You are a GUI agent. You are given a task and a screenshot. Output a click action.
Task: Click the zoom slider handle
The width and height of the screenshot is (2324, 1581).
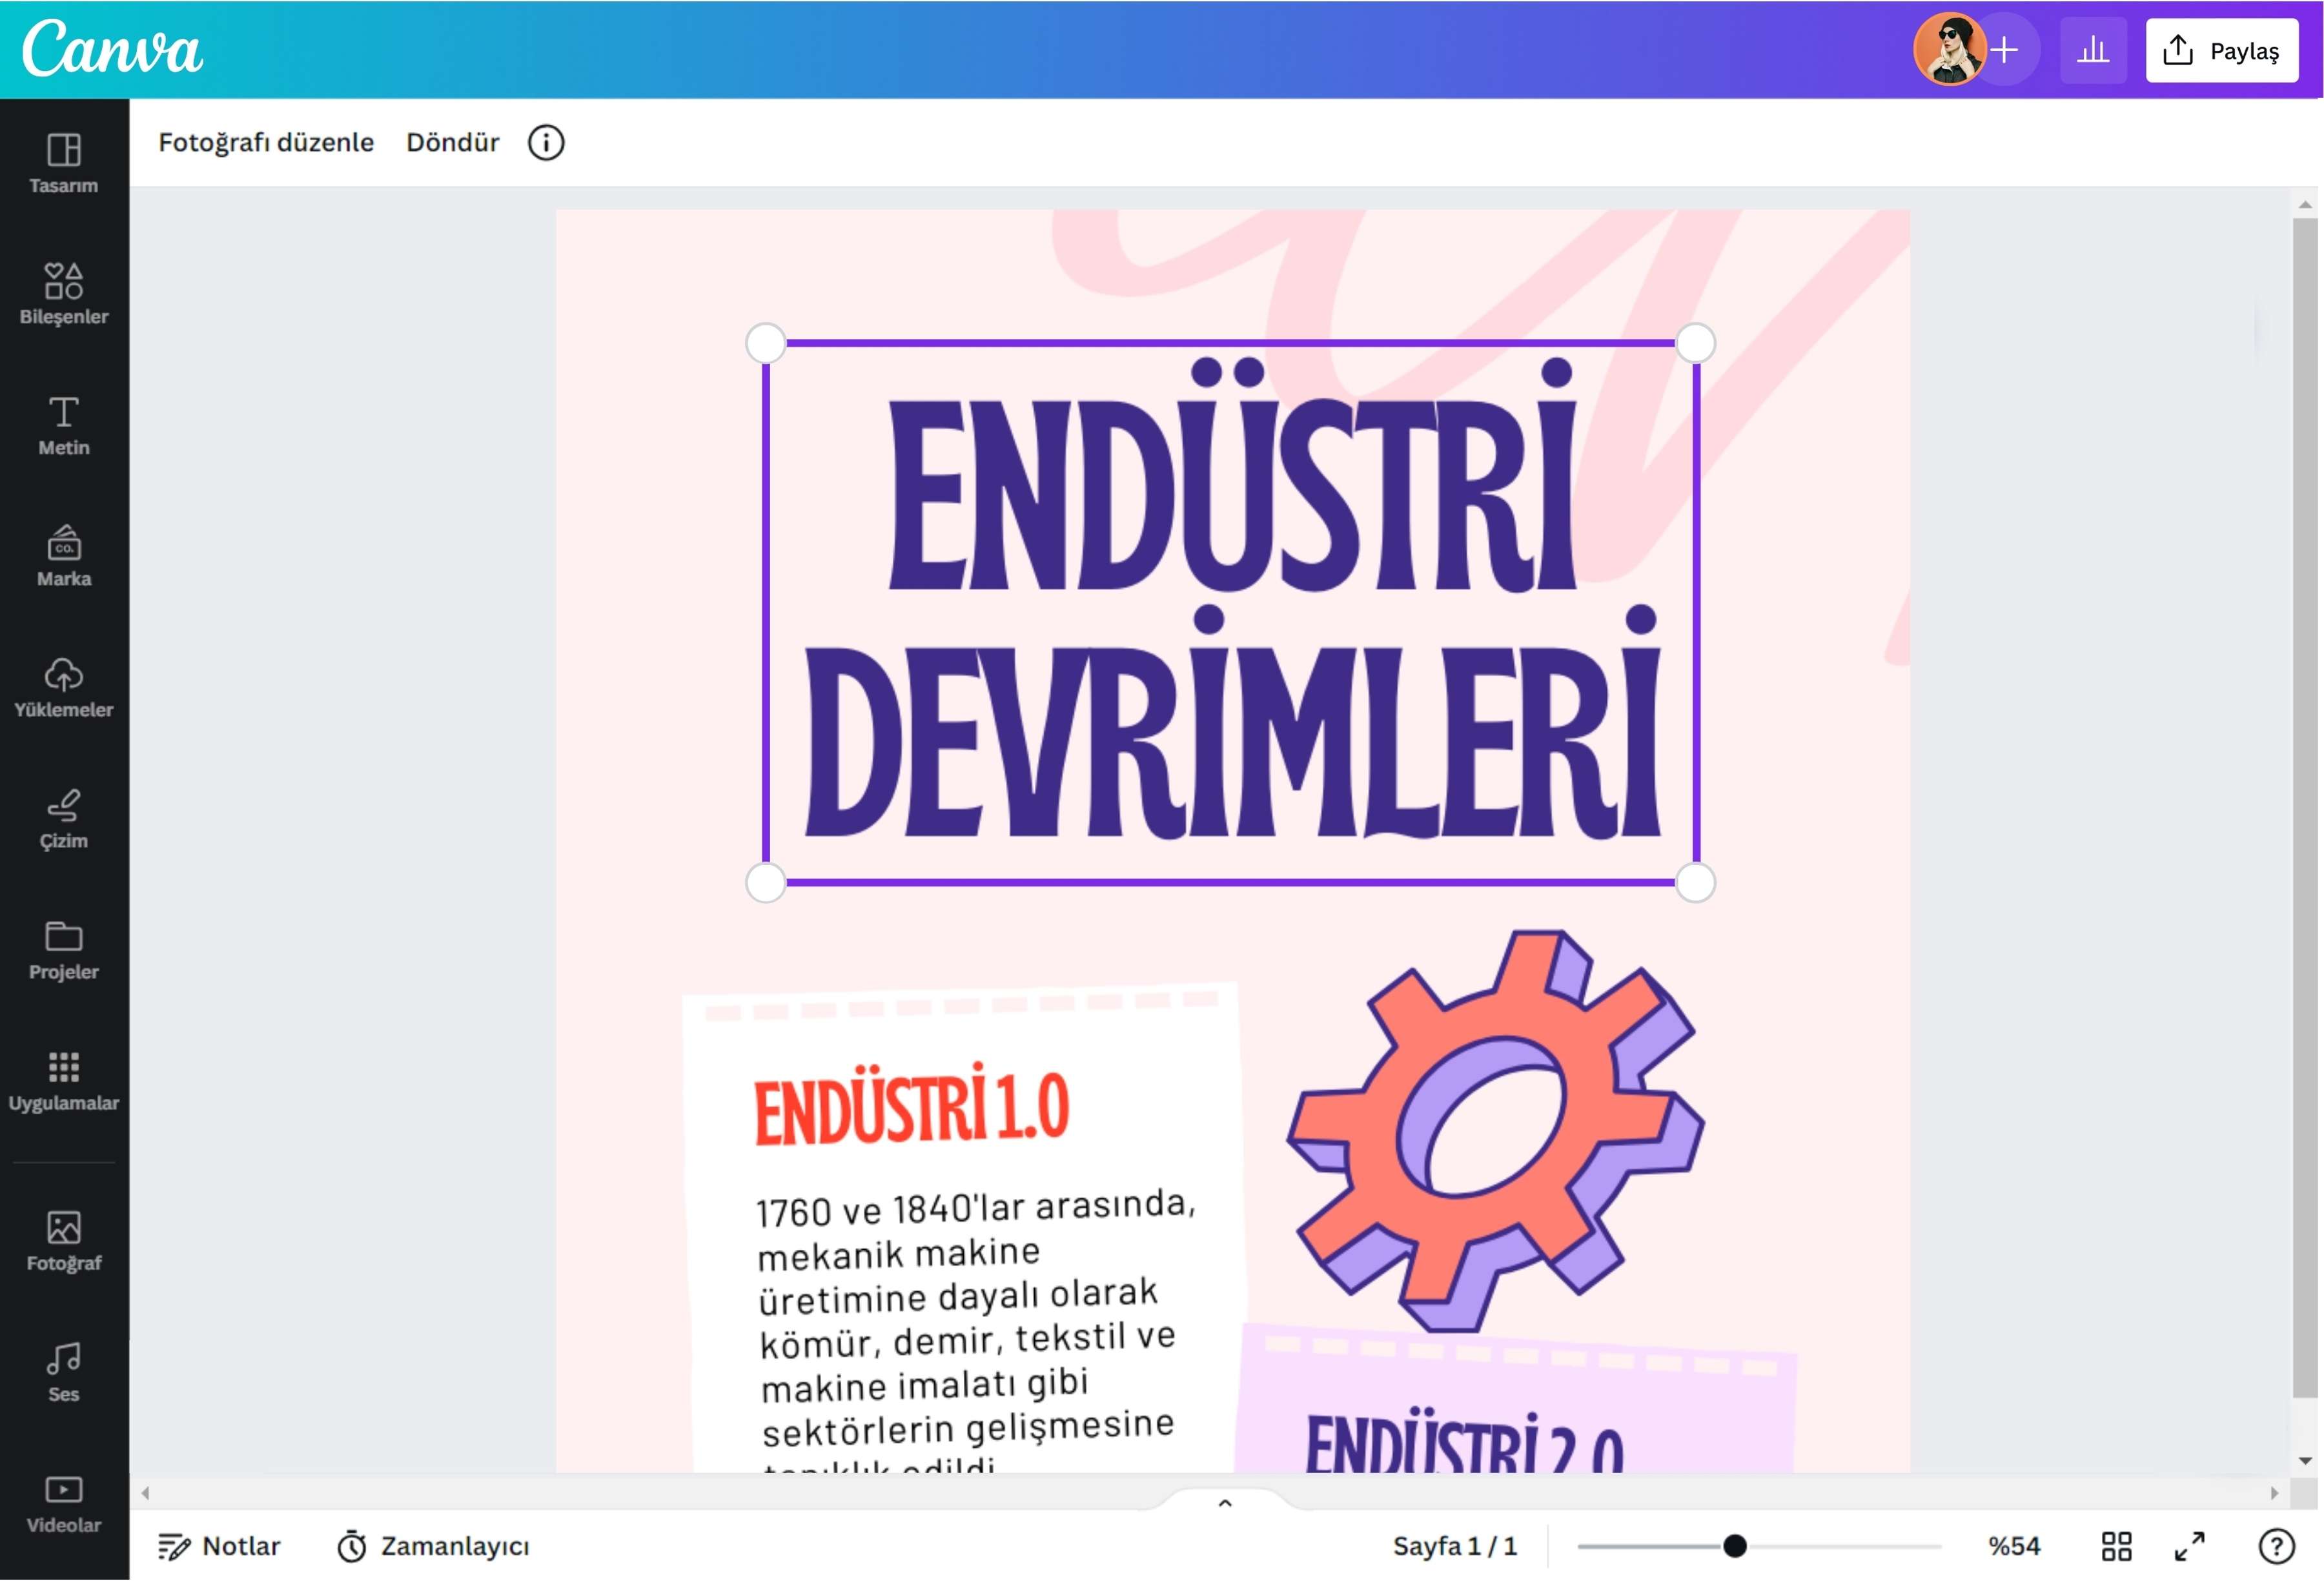1735,1546
